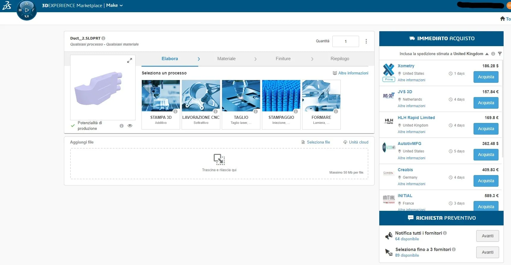The image size is (511, 265).
Task: Expand the 3D part preview fullscreen
Action: pyautogui.click(x=130, y=61)
